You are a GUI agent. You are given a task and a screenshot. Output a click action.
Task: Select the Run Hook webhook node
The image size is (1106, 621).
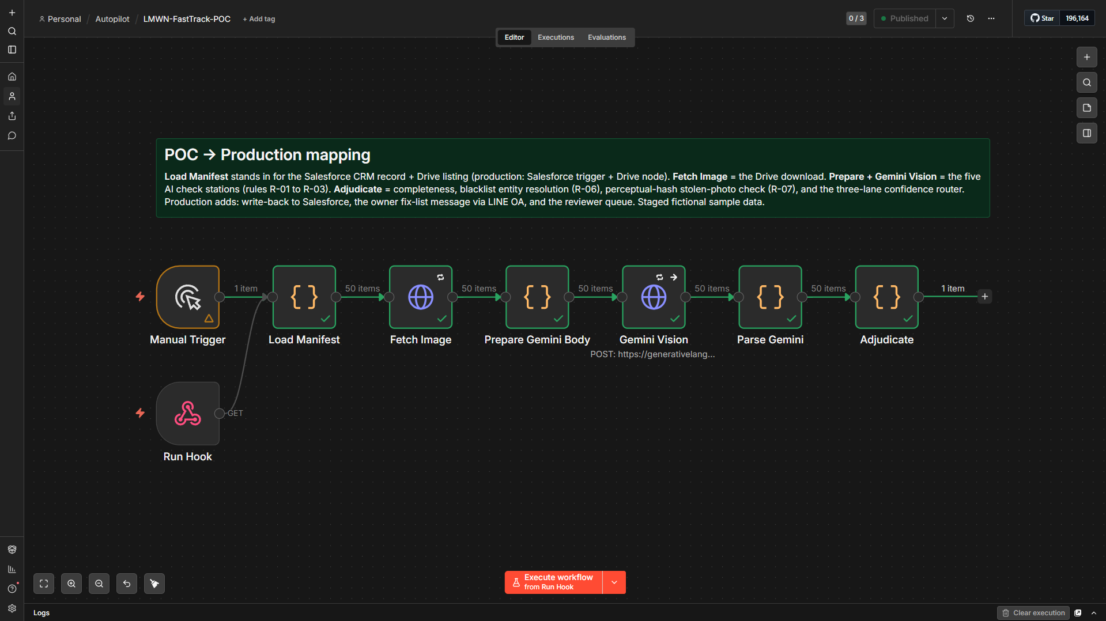pos(188,414)
